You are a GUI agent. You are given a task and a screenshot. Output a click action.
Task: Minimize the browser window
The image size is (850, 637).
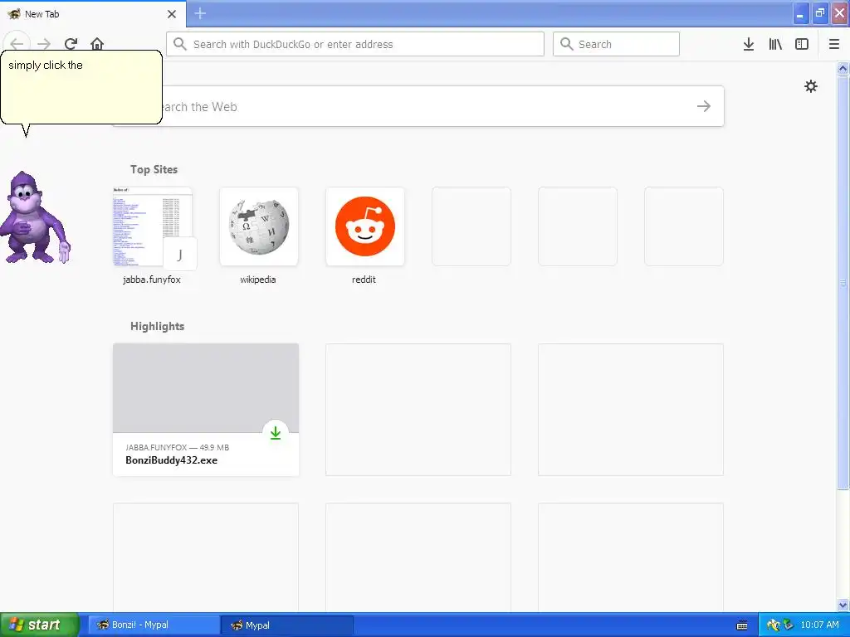tap(801, 13)
